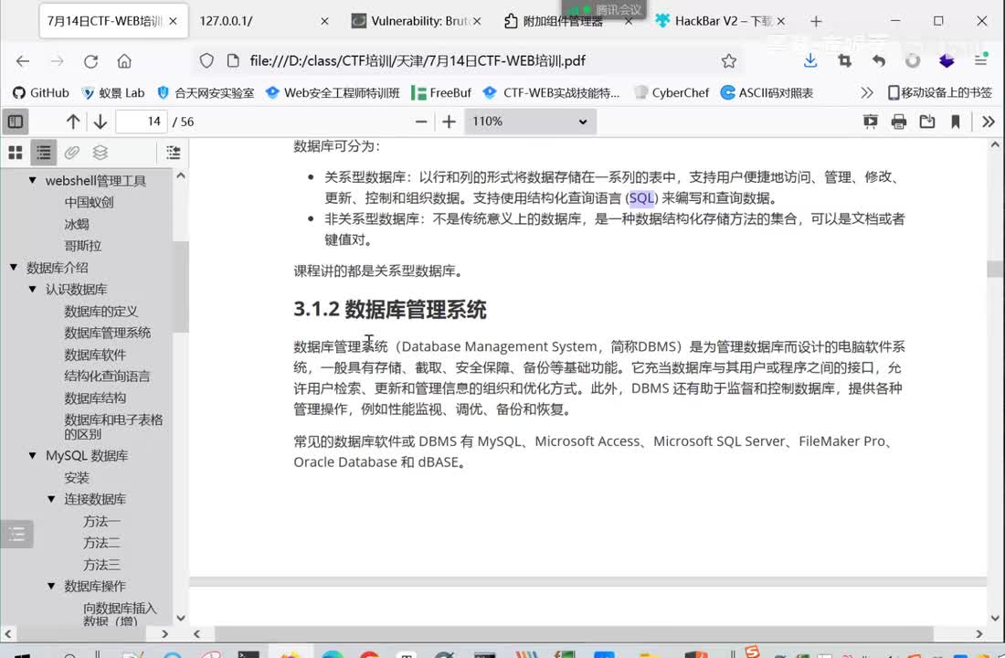Open a new browser tab
Viewport: 1005px width, 658px height.
(x=816, y=21)
